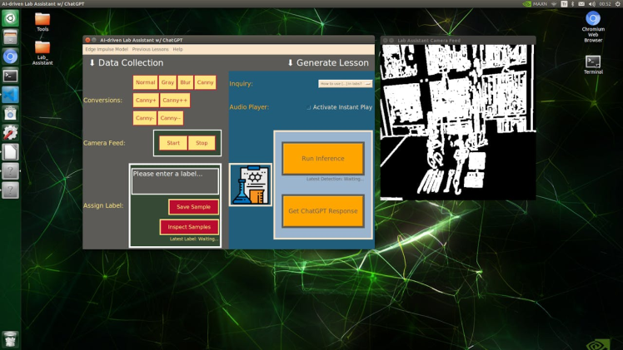
Task: Open the Trash at the dock bottom
Action: pyautogui.click(x=10, y=340)
